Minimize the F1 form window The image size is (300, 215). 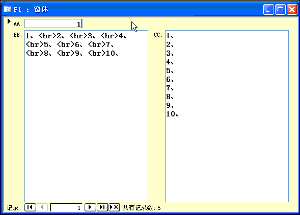268,9
